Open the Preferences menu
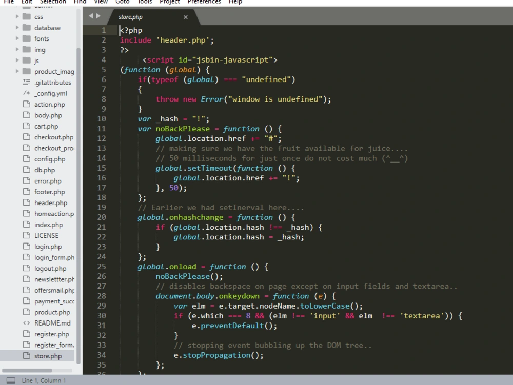 coord(204,2)
